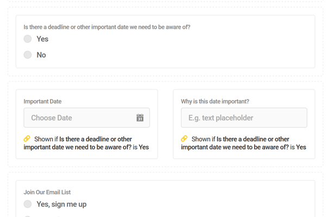This screenshot has height=217, width=326.
Task: Click the 'Why is this date important?' text field
Action: [x=244, y=118]
